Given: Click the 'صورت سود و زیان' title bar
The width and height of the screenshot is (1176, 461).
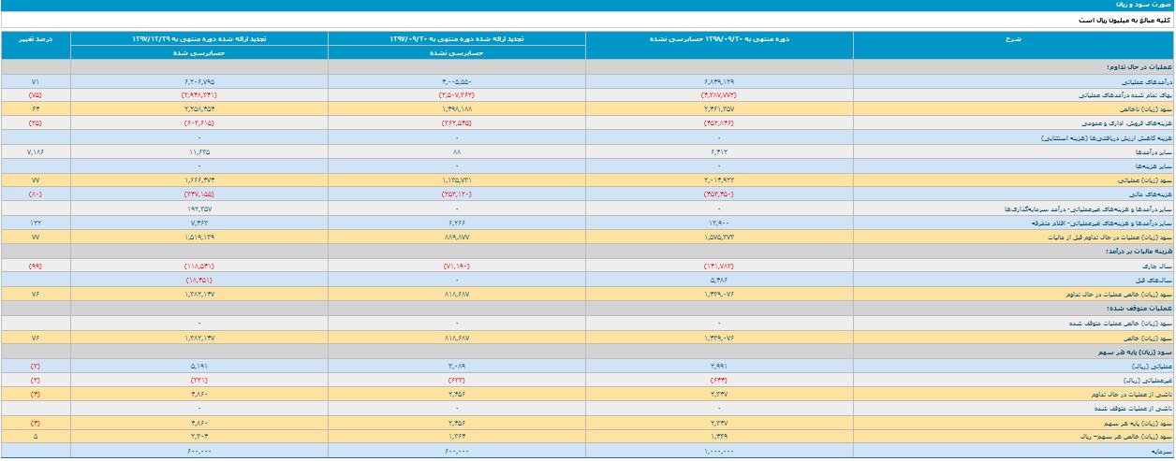Looking at the screenshot, I should point(588,6).
